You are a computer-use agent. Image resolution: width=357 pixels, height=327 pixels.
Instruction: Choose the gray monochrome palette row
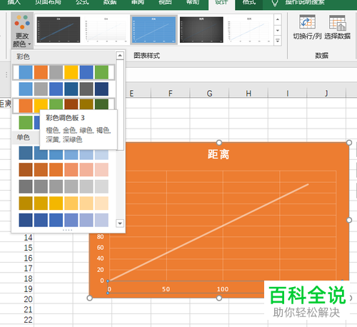tap(64, 186)
